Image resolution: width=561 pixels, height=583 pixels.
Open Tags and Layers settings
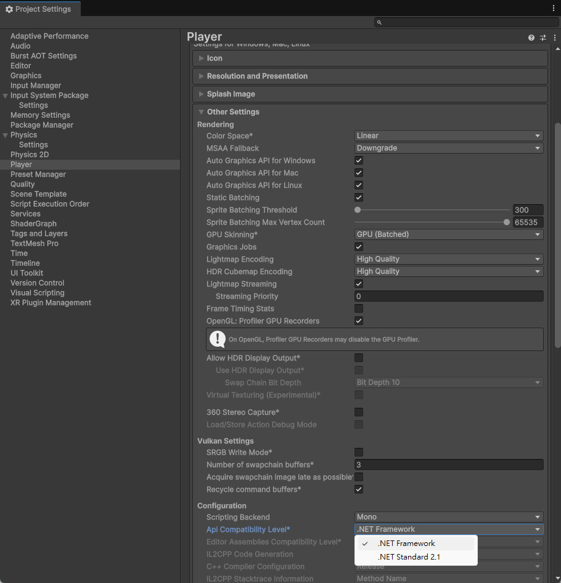[x=39, y=233]
